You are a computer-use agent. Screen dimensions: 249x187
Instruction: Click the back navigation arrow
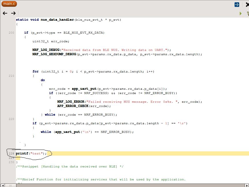click(5, 13)
